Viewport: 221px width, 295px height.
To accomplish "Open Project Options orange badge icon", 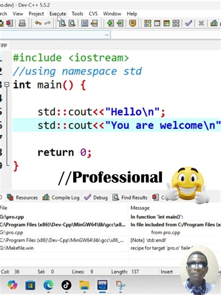I will 133,23.
